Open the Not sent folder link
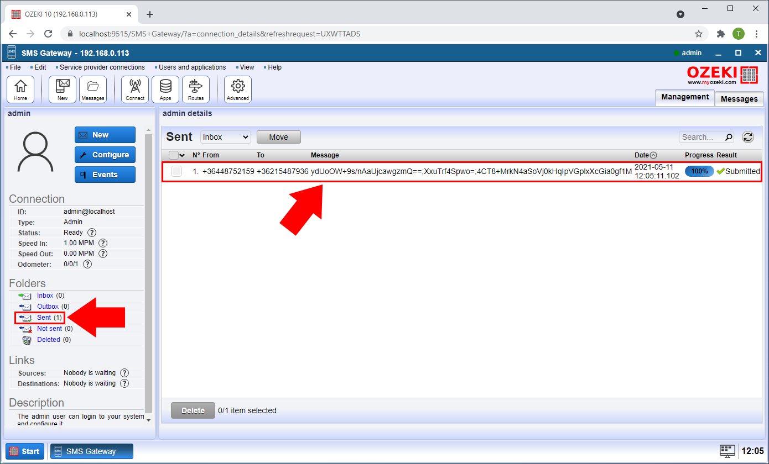This screenshot has width=769, height=464. click(50, 329)
